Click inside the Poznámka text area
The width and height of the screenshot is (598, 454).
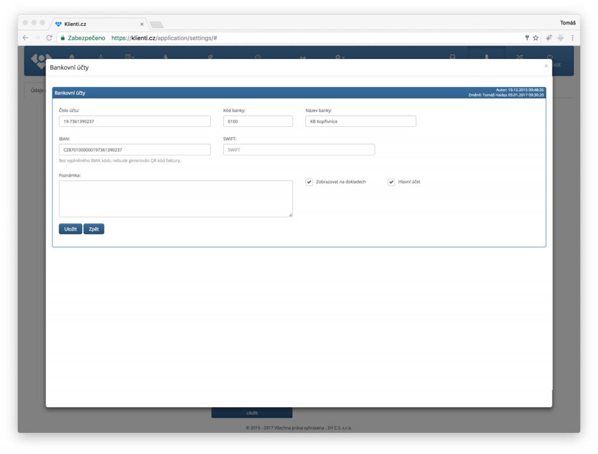[x=175, y=199]
